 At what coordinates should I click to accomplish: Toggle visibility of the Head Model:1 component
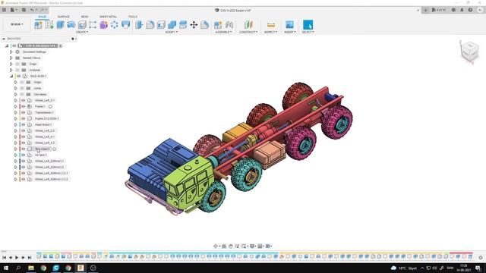[x=24, y=124]
